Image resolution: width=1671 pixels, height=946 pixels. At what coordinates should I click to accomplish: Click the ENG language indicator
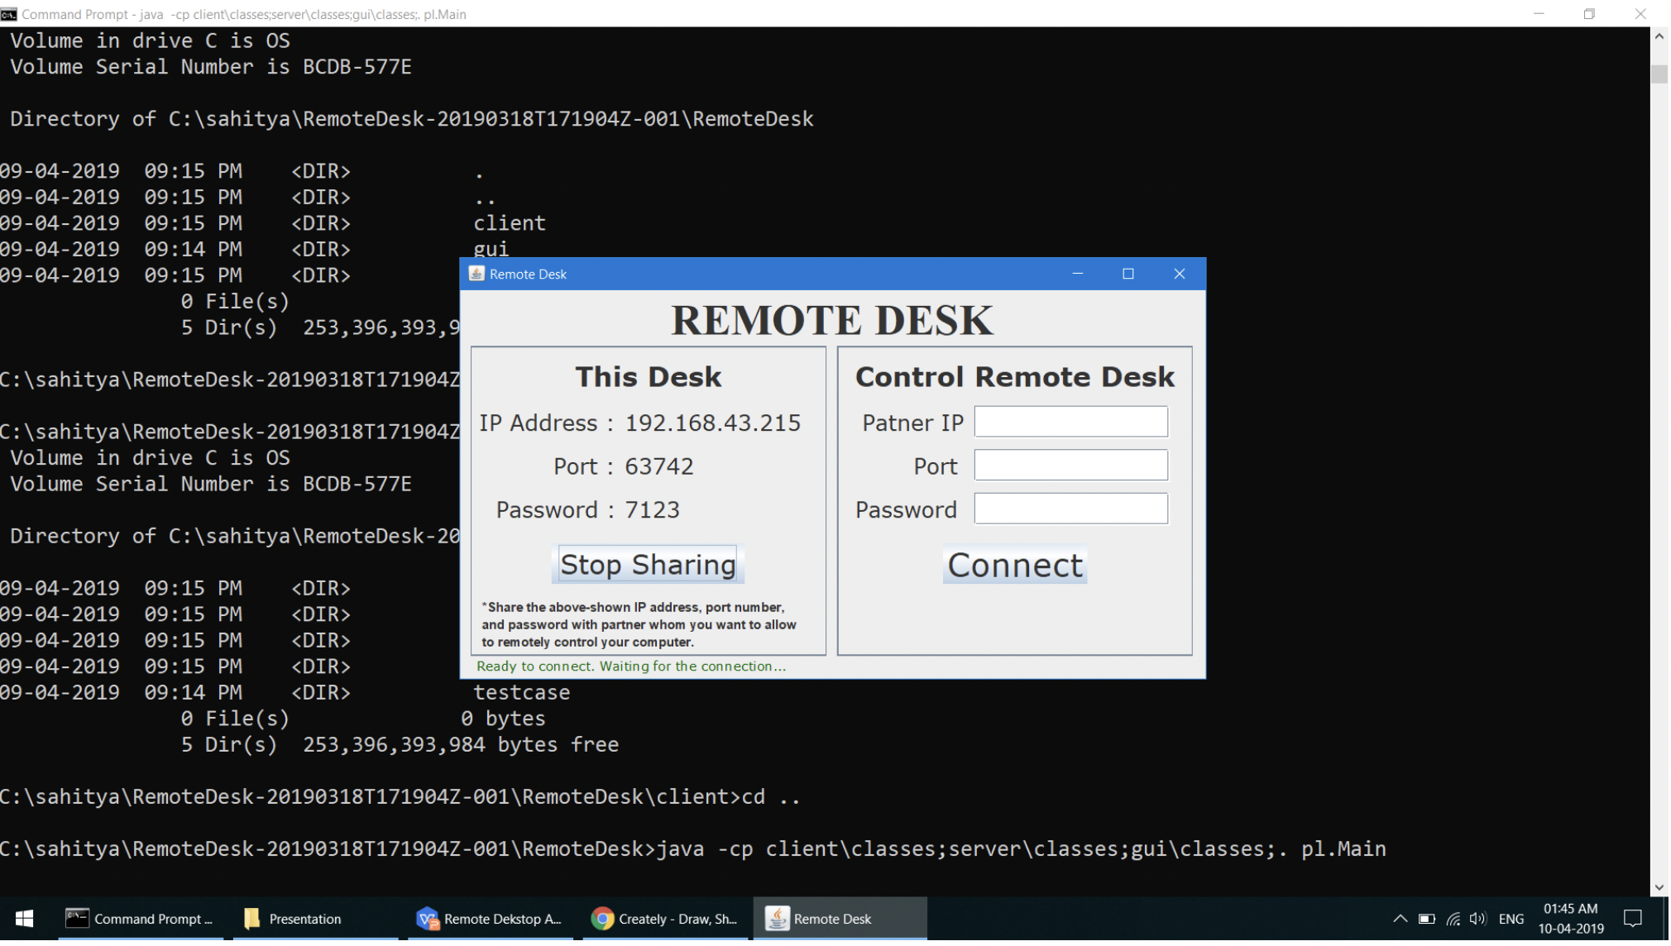(x=1511, y=918)
